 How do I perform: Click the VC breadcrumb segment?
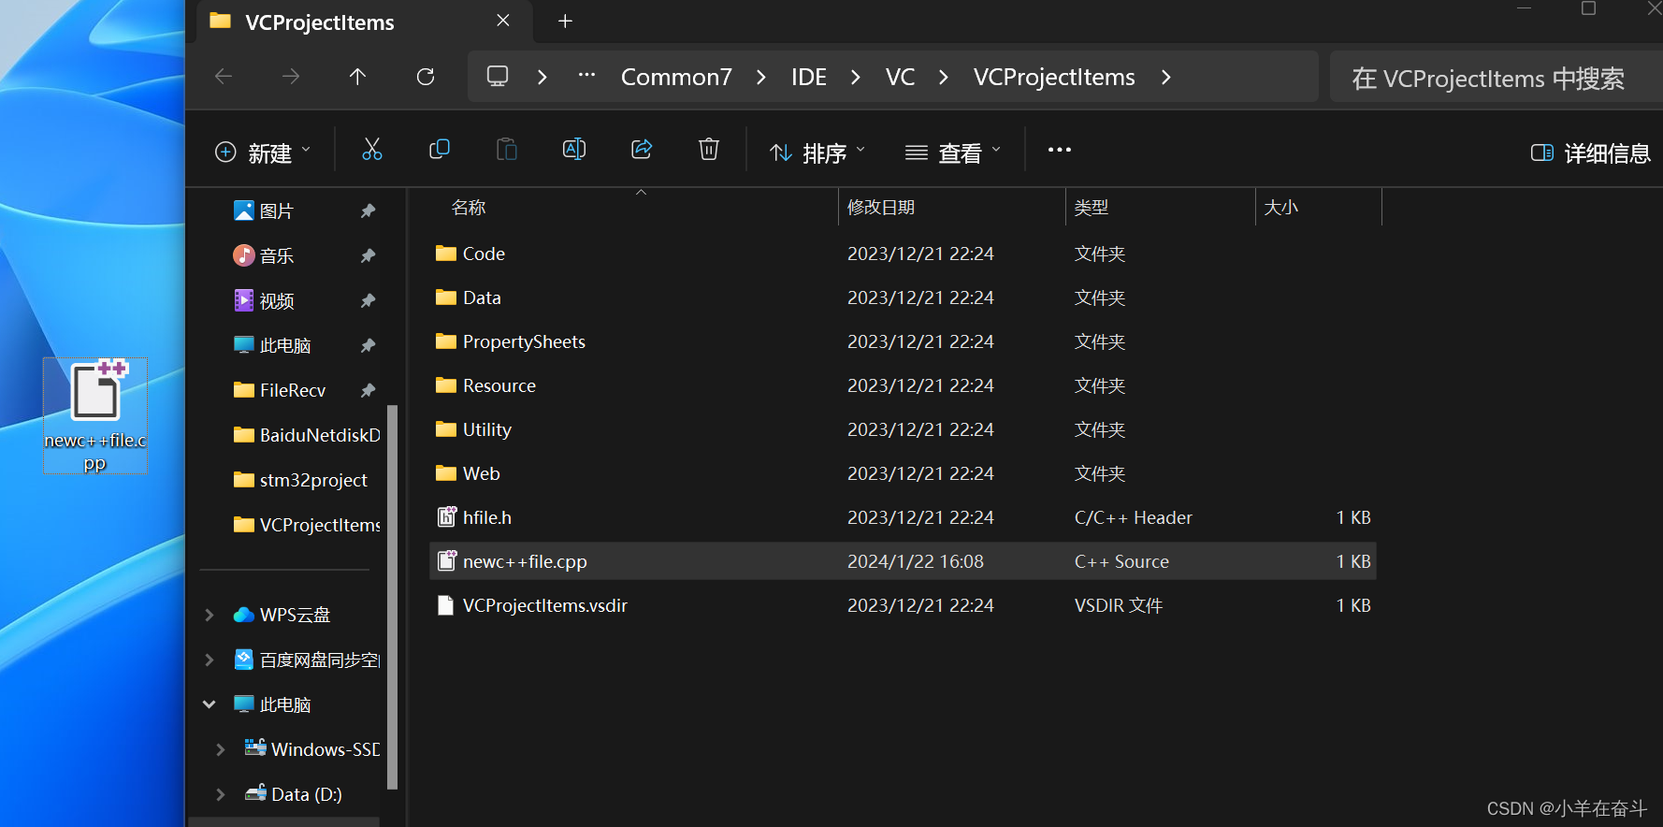coord(900,77)
